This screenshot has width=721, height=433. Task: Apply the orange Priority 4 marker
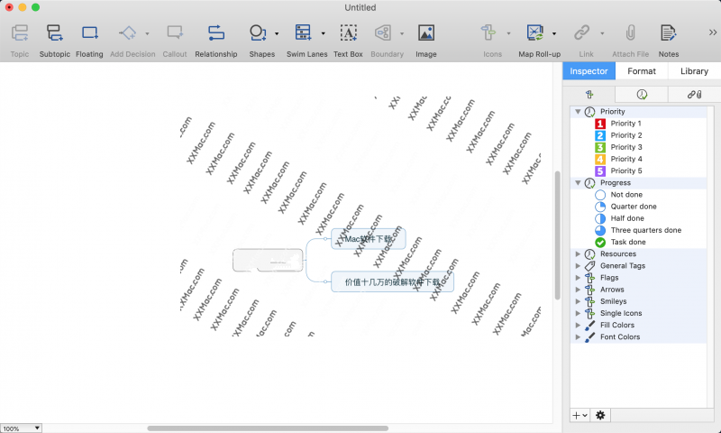[x=600, y=159]
